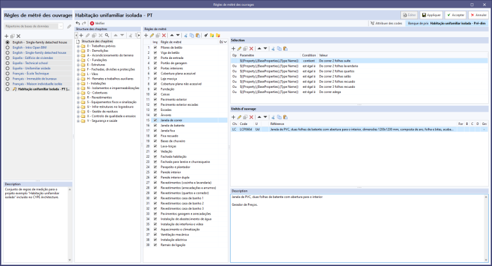Copy the condition in Sélection toolbar
Viewport: 492px width, 266px height.
click(x=279, y=49)
